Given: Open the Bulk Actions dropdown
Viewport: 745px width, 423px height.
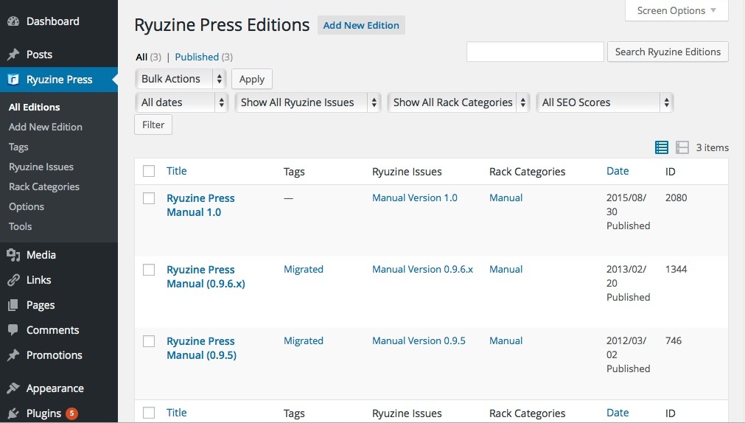Looking at the screenshot, I should (x=181, y=79).
